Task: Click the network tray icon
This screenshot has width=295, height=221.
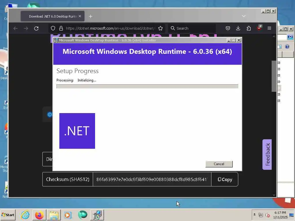Action: 260,215
